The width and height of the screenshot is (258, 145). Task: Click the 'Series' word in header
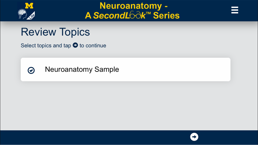(x=166, y=15)
